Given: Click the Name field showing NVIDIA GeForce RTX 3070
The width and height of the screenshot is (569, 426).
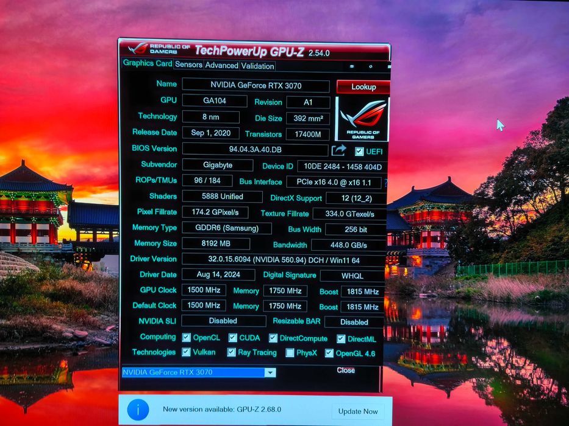Looking at the screenshot, I should [256, 86].
